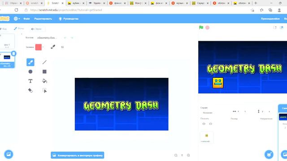287x161 pixels.
Task: Select the cube sprite thumbnail in sprite list
Action: coord(207,138)
